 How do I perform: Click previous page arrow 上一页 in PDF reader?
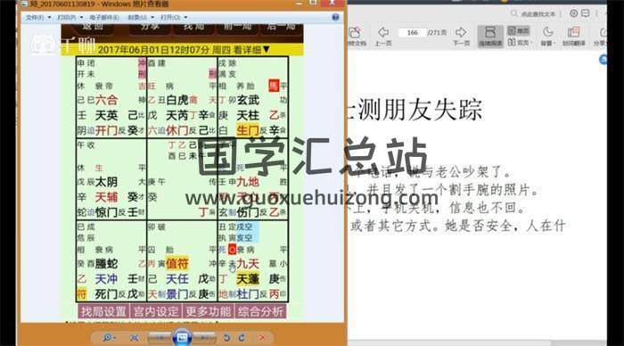click(x=383, y=36)
